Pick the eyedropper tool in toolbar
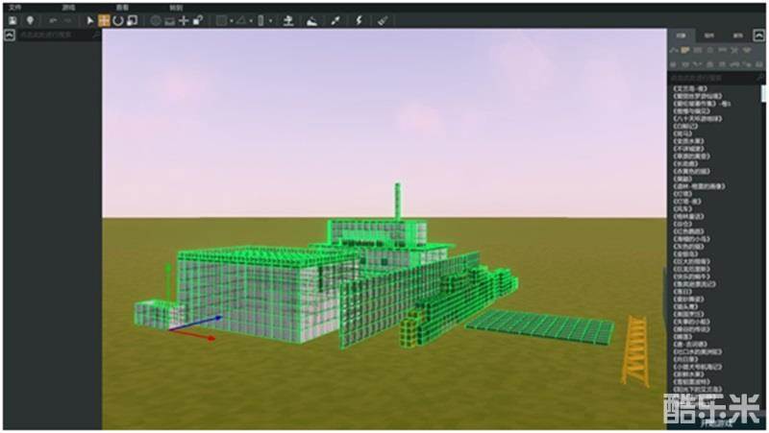This screenshot has width=769, height=433. (x=335, y=20)
